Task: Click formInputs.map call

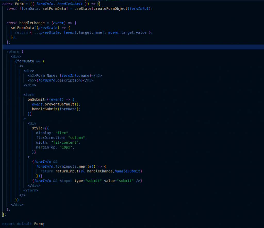Action: click(70, 166)
